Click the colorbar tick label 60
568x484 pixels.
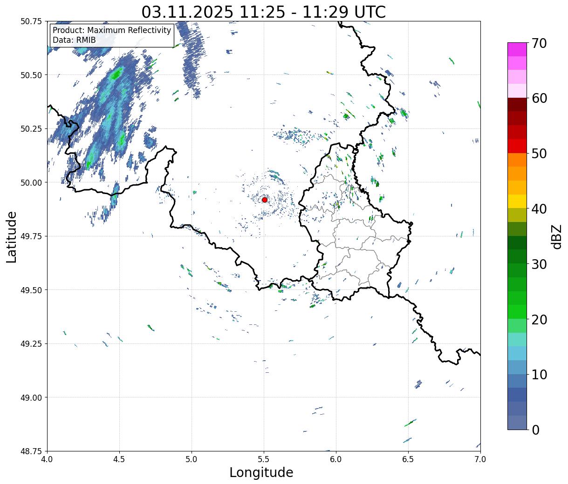tap(539, 98)
